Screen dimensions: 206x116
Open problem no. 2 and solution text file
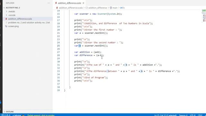(29, 23)
